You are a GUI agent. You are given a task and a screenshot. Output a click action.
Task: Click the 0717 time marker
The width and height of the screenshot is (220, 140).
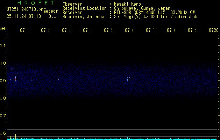tap(150, 30)
